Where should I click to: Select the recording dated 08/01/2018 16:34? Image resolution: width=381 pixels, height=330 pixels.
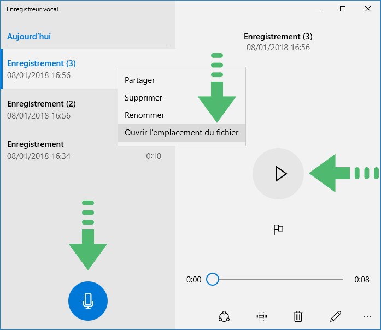tap(87, 150)
